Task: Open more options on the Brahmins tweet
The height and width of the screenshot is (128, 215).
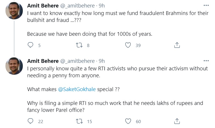Action: pos(206,6)
